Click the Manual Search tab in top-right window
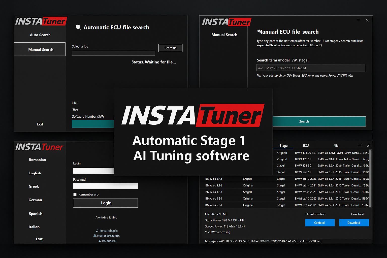This screenshot has width=387, height=258. coord(224,35)
